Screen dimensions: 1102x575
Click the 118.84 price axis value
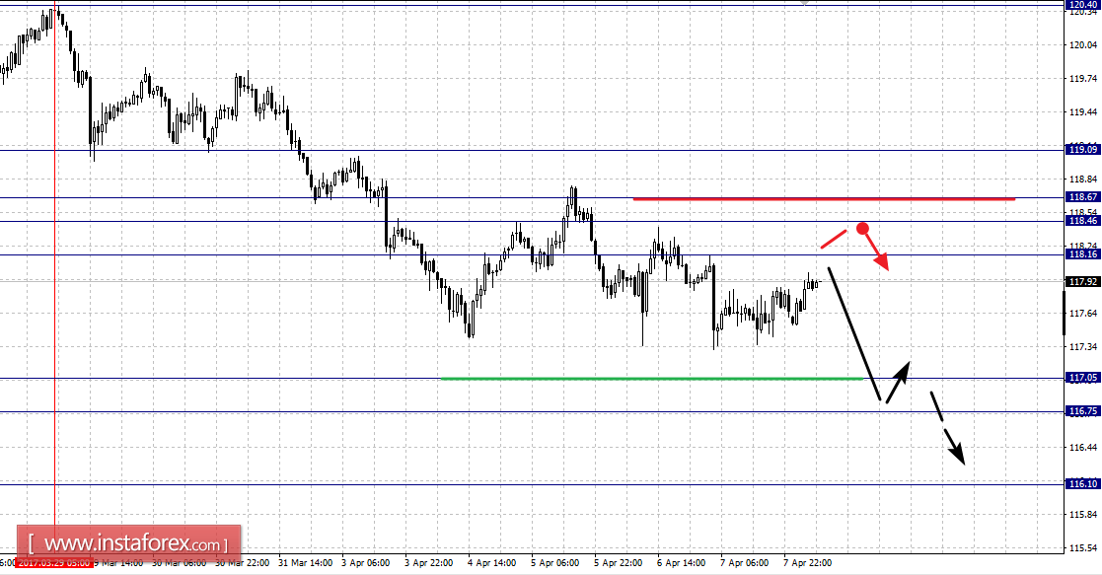[1083, 180]
